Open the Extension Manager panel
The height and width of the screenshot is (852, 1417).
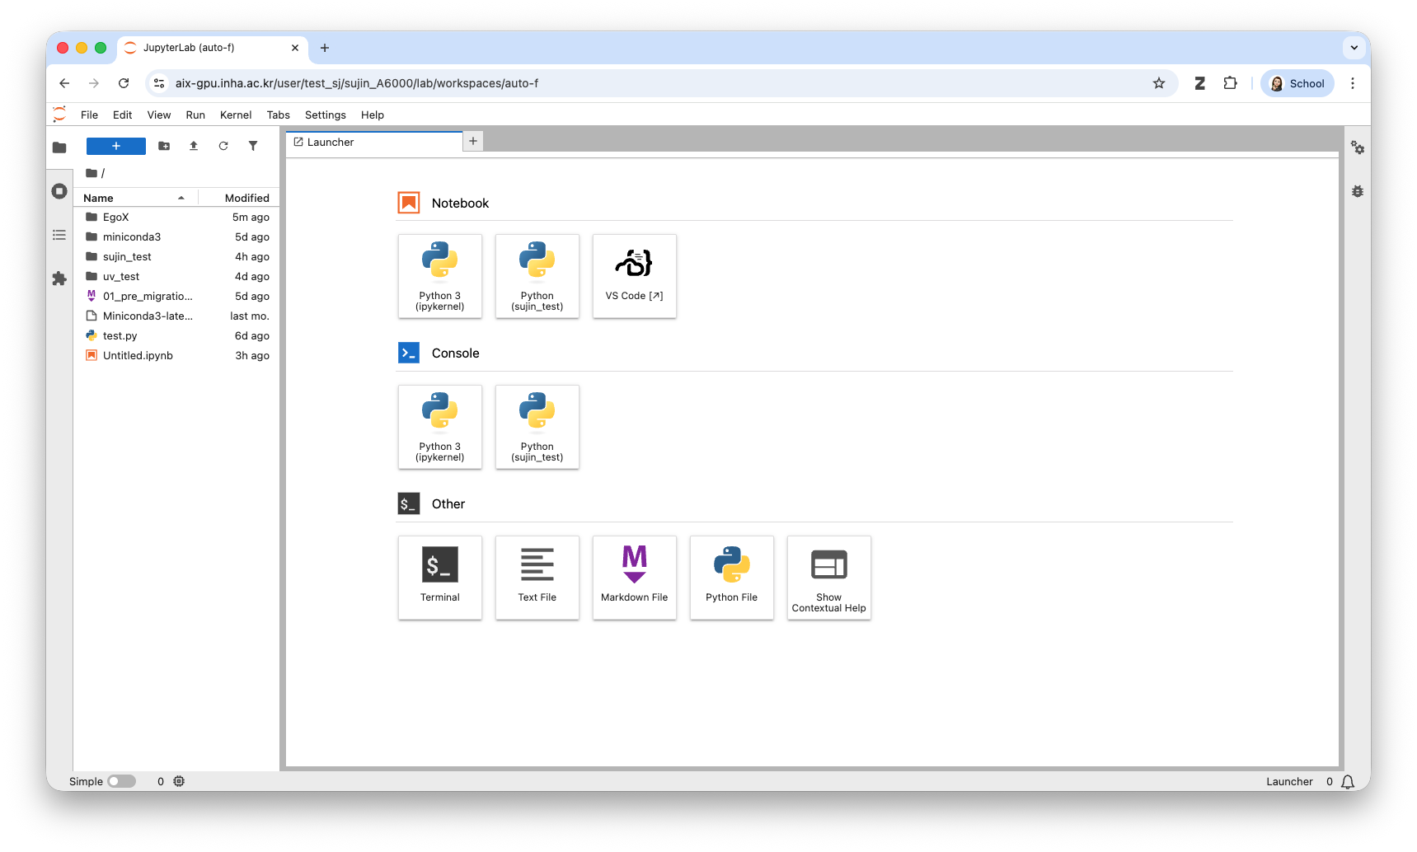[59, 279]
